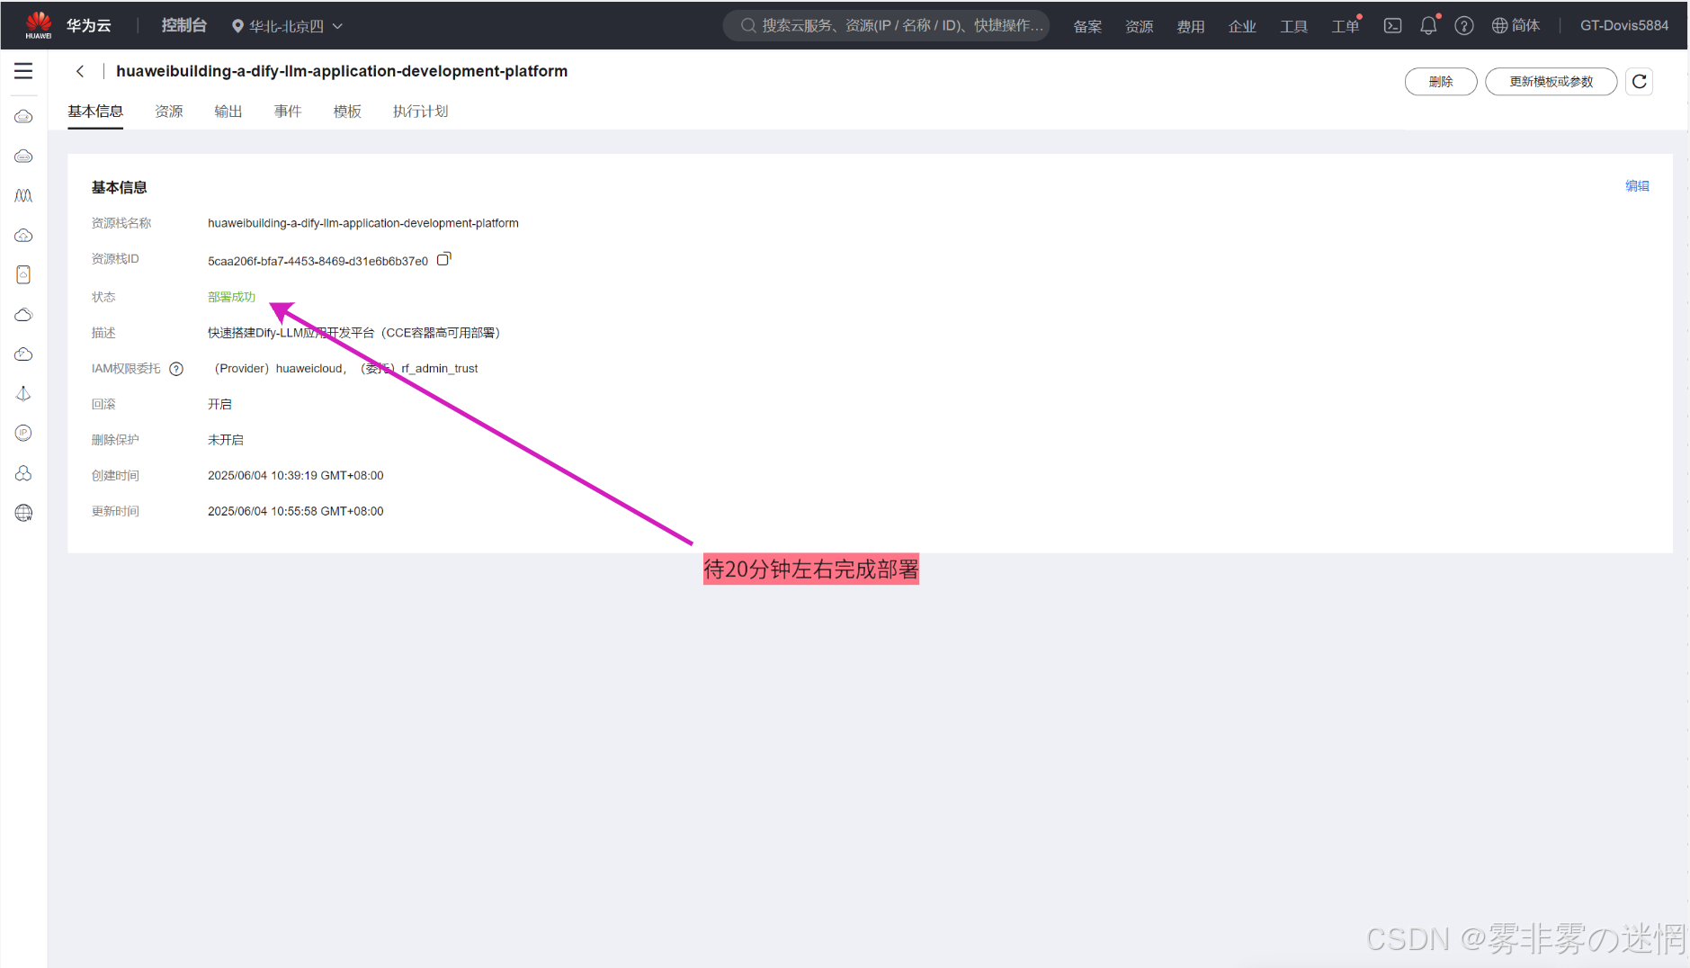The image size is (1690, 968).
Task: Open the cloud-with-gauge sidebar icon
Action: tap(23, 354)
